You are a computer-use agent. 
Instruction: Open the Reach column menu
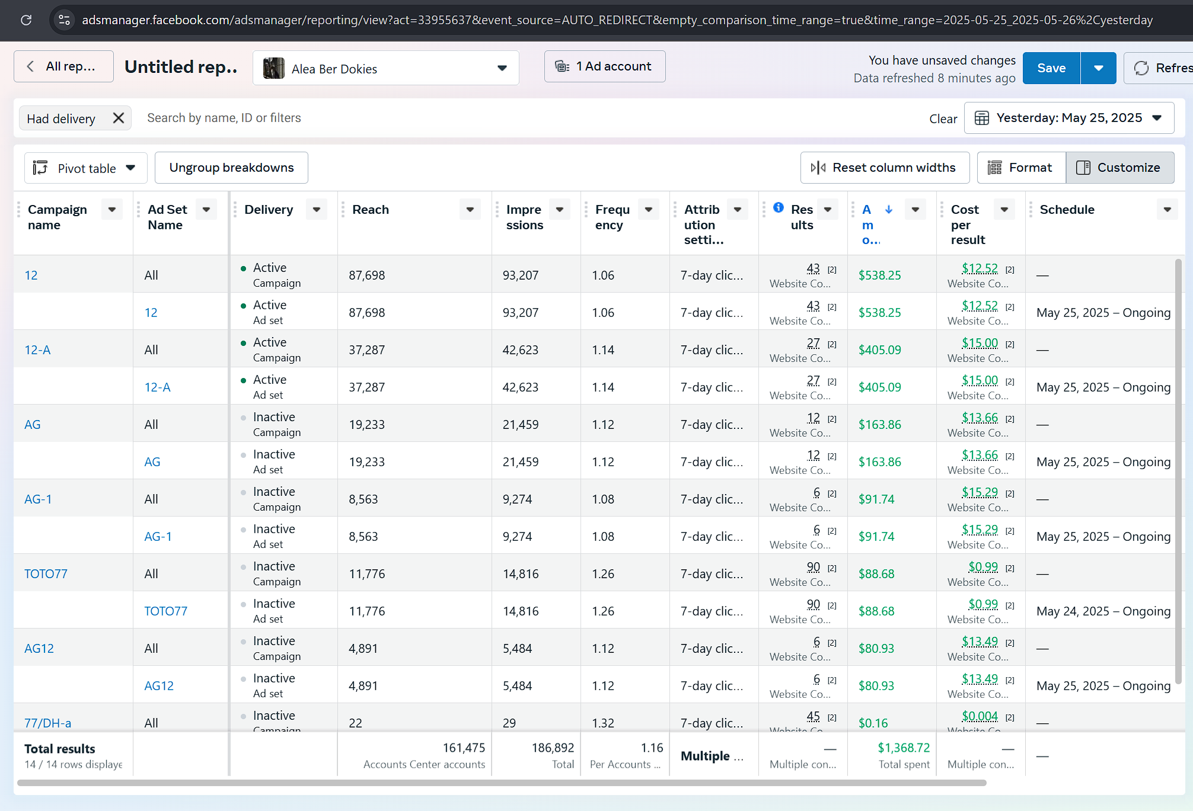[x=470, y=210]
